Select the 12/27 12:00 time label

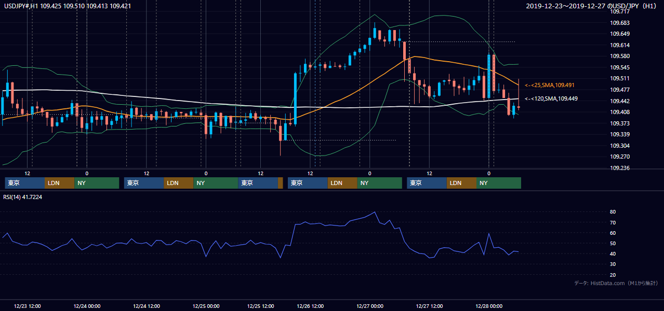pos(429,306)
